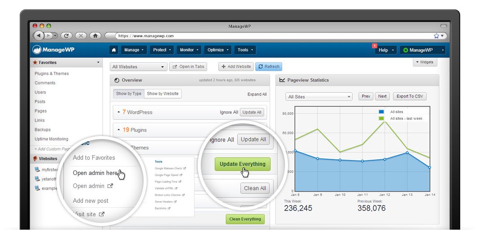The image size is (479, 240).
Task: Click the browser forward arrow button
Action: tap(48, 35)
